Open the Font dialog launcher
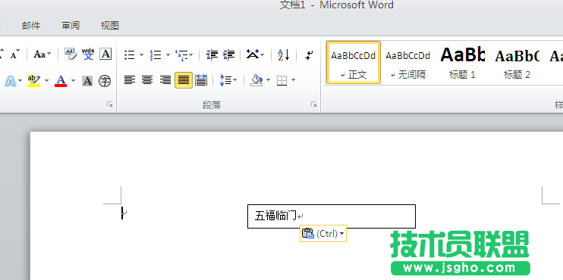 (109, 104)
